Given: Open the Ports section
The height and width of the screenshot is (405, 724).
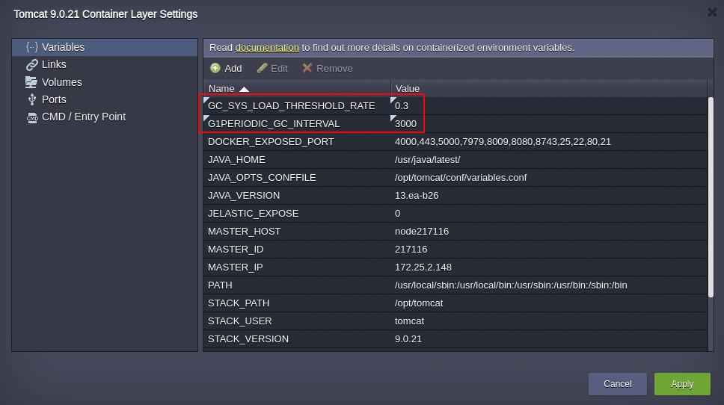Looking at the screenshot, I should [105, 99].
